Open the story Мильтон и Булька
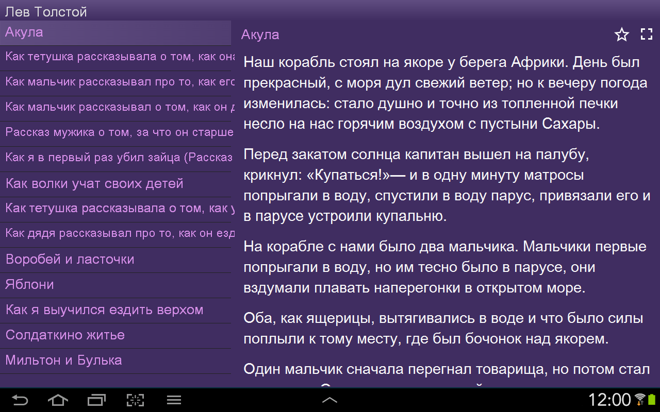This screenshot has height=412, width=660. click(115, 360)
